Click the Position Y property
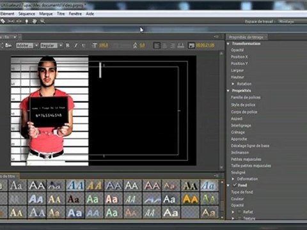This screenshot has height=230, width=307. (x=239, y=63)
